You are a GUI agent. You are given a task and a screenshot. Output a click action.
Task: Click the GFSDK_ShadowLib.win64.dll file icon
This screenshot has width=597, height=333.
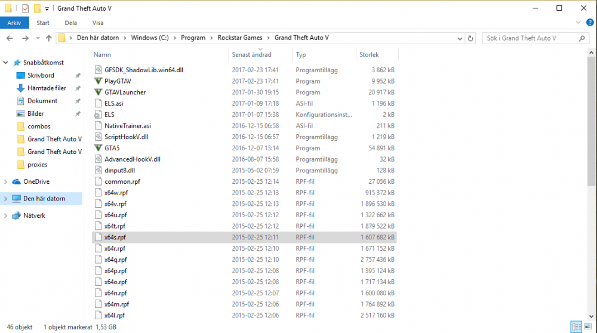coord(99,70)
